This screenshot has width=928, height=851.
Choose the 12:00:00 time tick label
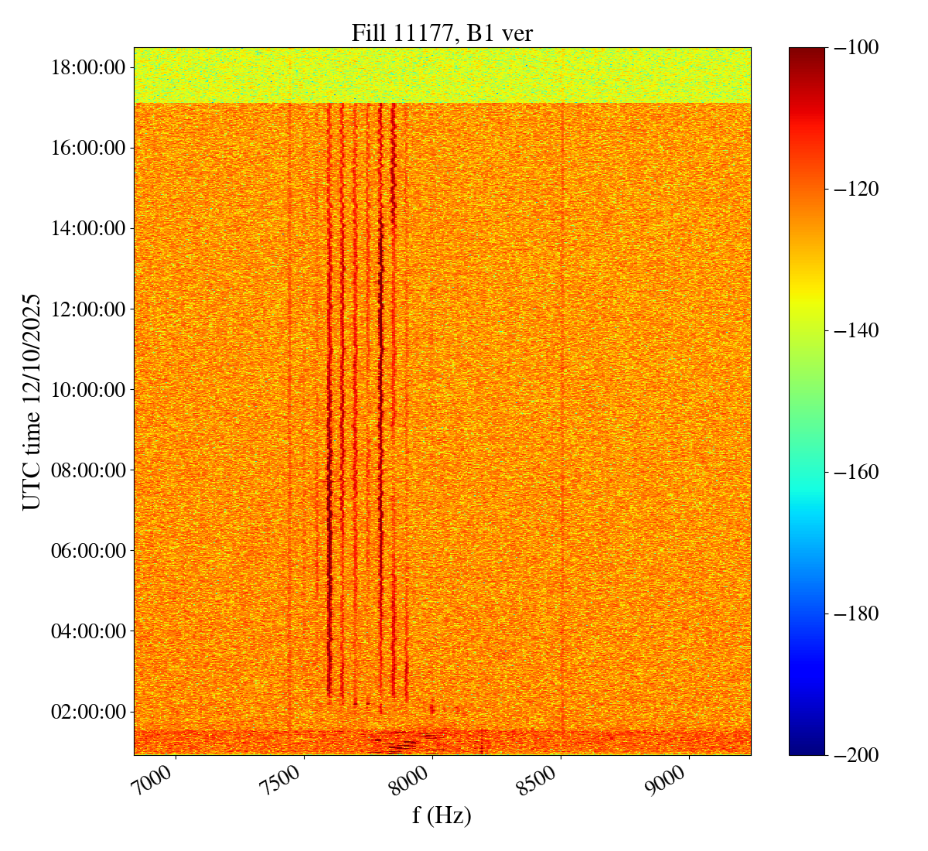[x=88, y=309]
